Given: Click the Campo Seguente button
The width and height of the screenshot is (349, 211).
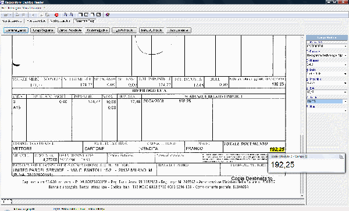Looking at the screenshot, I should 43,30.
